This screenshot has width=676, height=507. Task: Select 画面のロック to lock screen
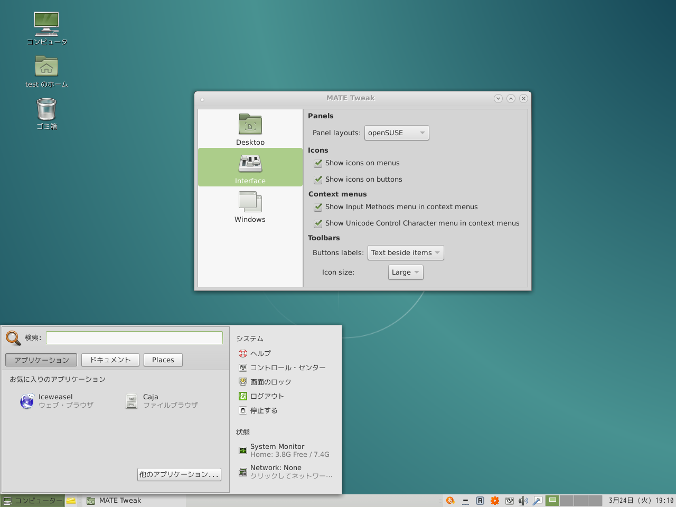pyautogui.click(x=265, y=382)
